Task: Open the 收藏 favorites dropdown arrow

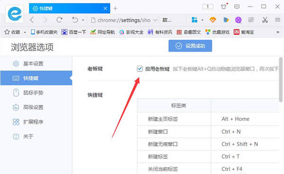Action: click(25, 32)
